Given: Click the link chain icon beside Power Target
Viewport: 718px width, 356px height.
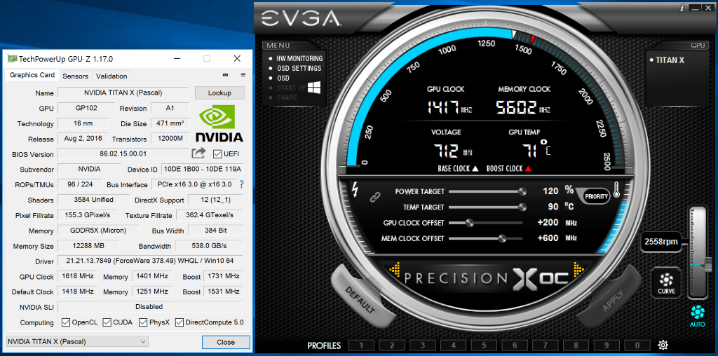Looking at the screenshot, I should [375, 197].
